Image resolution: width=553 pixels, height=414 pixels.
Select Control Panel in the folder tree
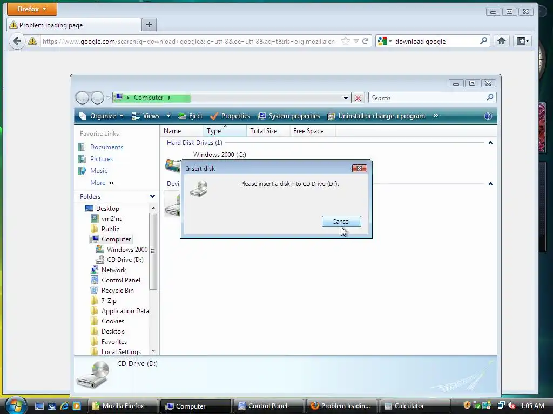point(116,280)
